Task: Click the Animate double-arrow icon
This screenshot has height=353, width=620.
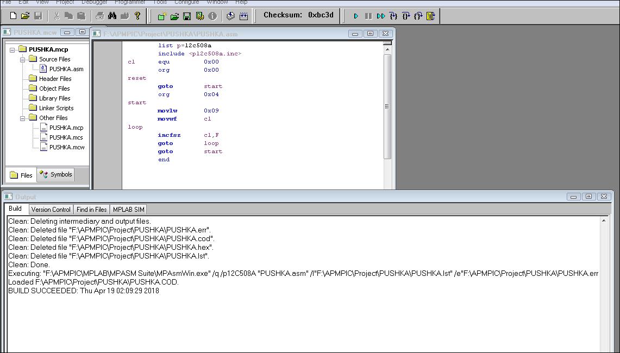Action: (381, 16)
